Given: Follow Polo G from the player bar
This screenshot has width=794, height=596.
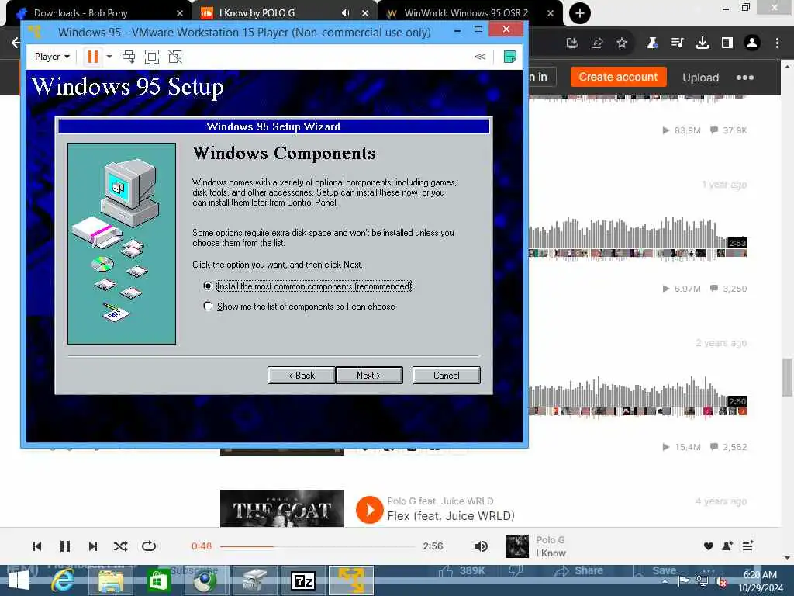Looking at the screenshot, I should pos(727,546).
